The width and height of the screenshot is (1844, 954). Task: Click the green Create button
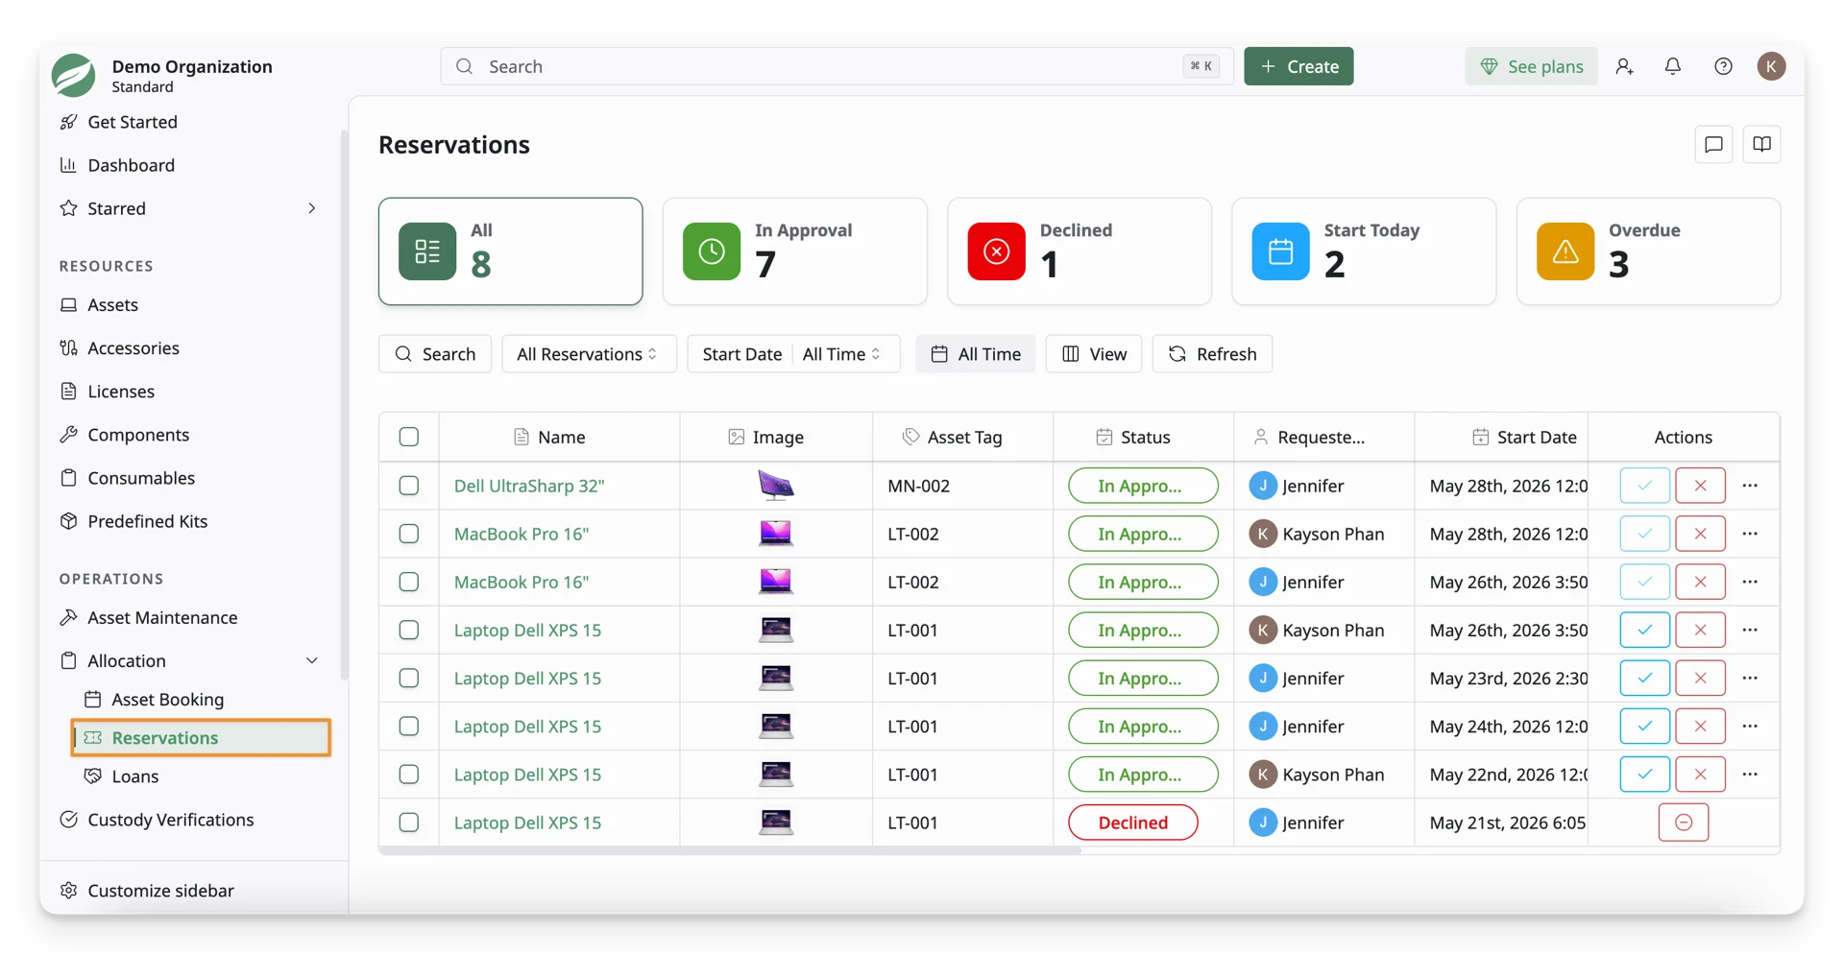(1298, 66)
